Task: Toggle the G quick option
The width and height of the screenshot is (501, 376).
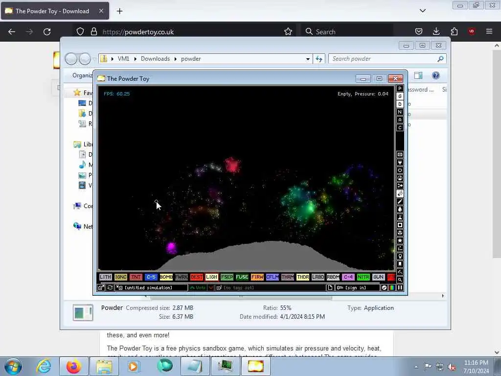Action: 400,96
